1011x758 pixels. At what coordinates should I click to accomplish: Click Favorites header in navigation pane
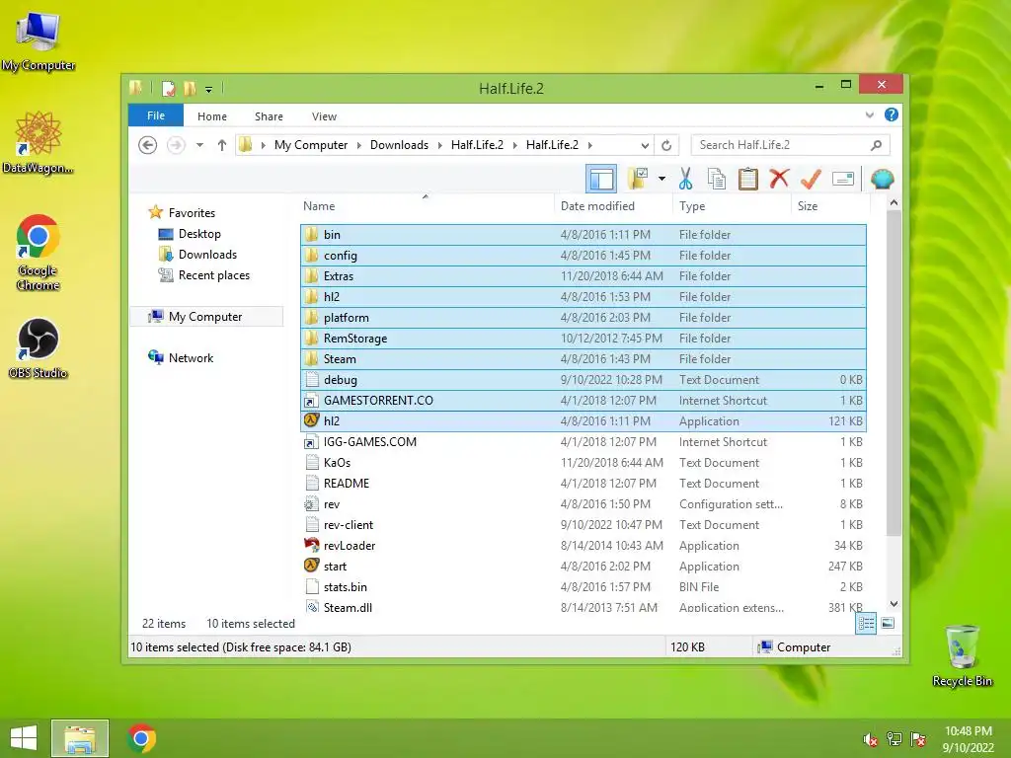pyautogui.click(x=192, y=213)
